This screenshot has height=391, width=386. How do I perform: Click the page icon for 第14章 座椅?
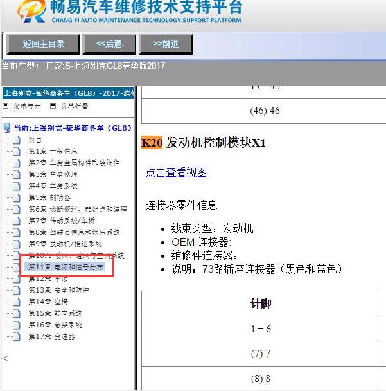pyautogui.click(x=17, y=302)
